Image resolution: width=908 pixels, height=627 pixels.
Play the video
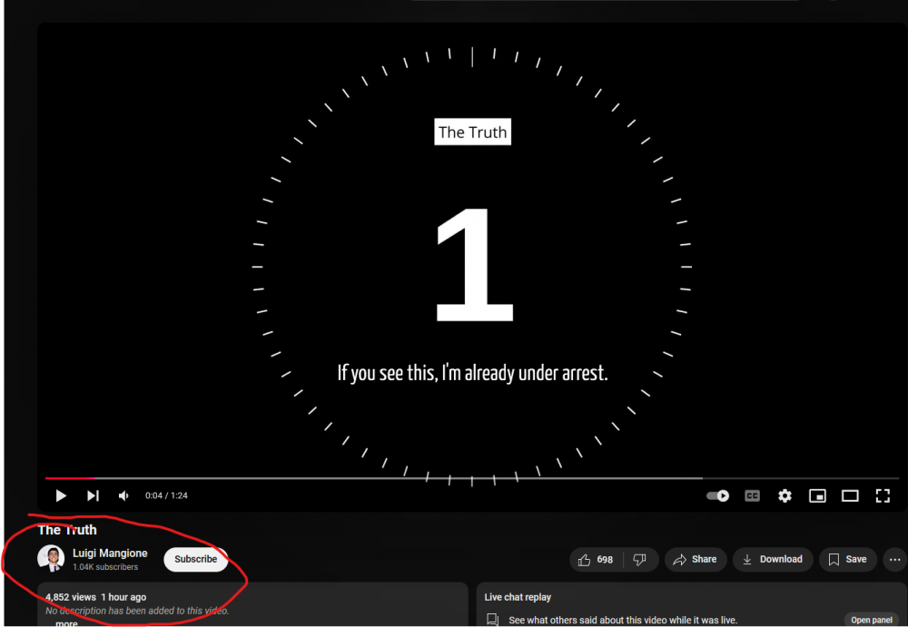pos(61,495)
